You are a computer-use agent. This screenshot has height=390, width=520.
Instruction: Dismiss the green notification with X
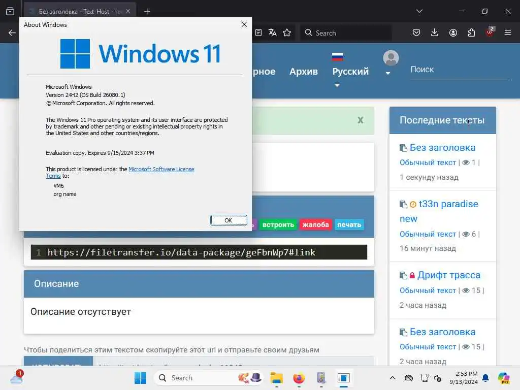pyautogui.click(x=361, y=120)
